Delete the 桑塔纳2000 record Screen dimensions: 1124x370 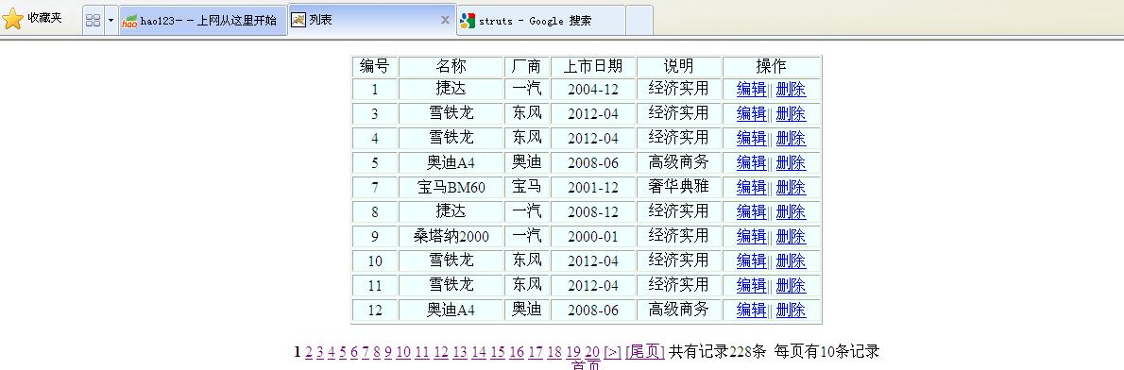tap(791, 236)
